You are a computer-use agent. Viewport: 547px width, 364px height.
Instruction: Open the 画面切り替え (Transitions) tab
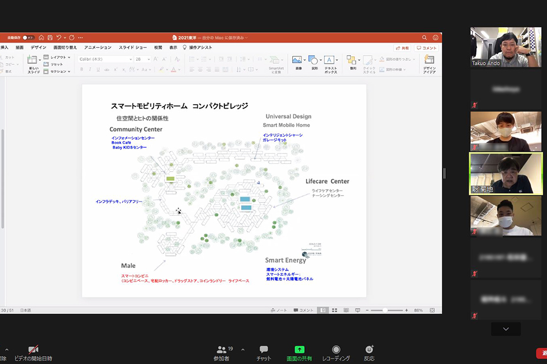tap(65, 47)
